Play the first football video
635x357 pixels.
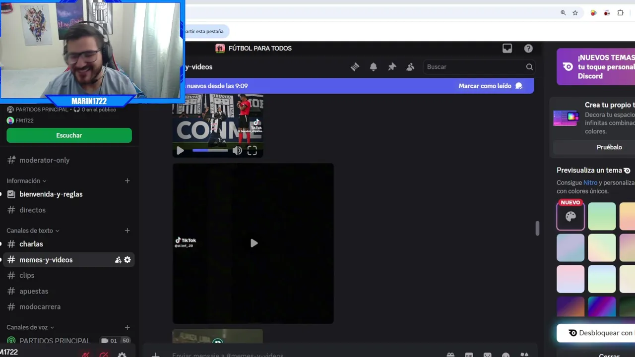click(180, 151)
